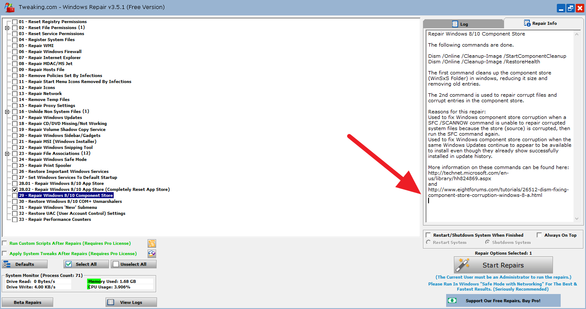Screen dimensions: 586x309
Task: Select 26 - Restore Important Windows Services
Action: (x=64, y=172)
